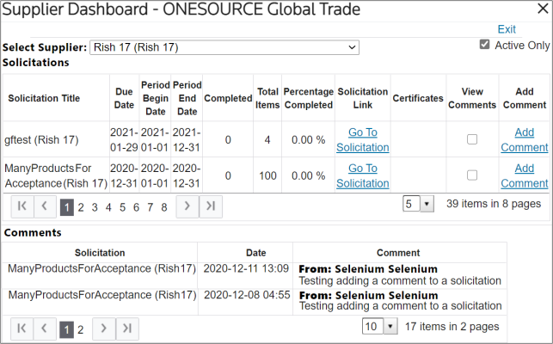The image size is (553, 344).
Task: Open Go To Solicitation for gftest
Action: pos(363,139)
